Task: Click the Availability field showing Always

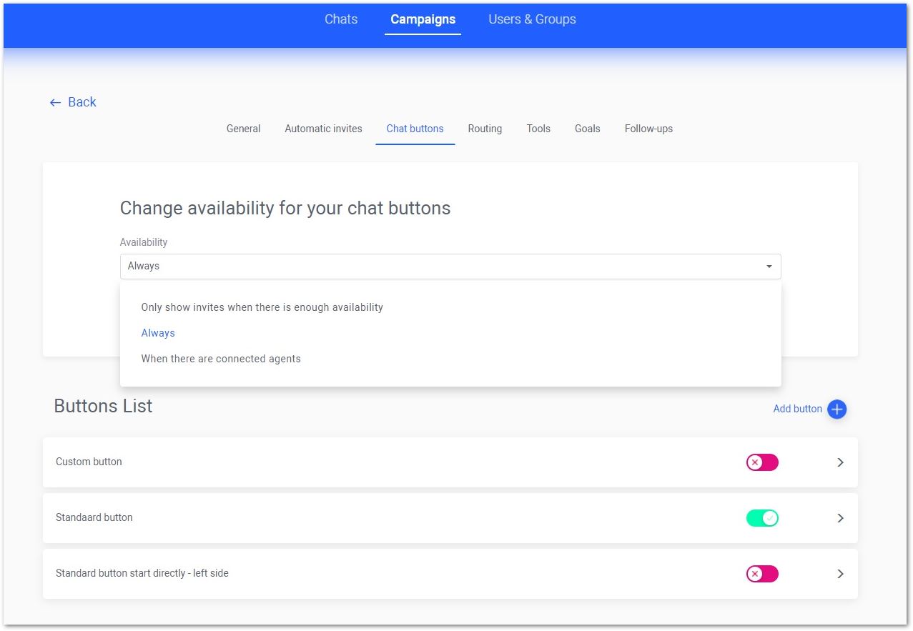Action: 450,267
